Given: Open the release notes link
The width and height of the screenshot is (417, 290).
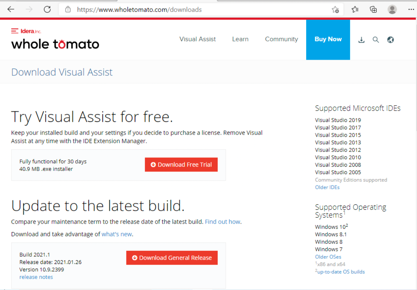Looking at the screenshot, I should point(36,277).
